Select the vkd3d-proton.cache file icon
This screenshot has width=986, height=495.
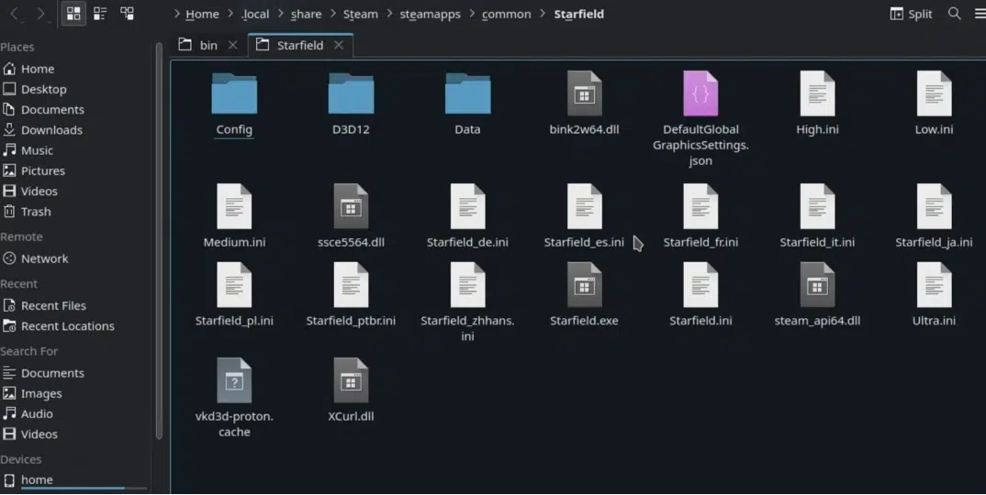click(x=234, y=381)
